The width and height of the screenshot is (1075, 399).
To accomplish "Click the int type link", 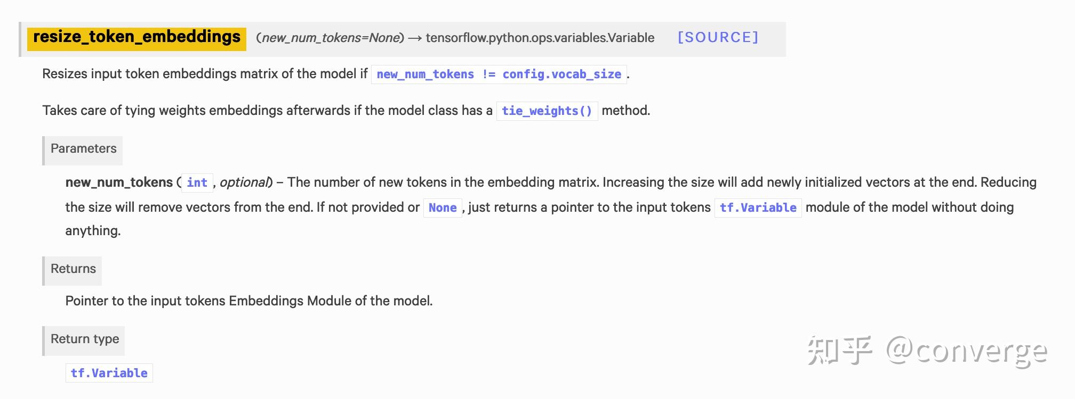I will [x=197, y=183].
